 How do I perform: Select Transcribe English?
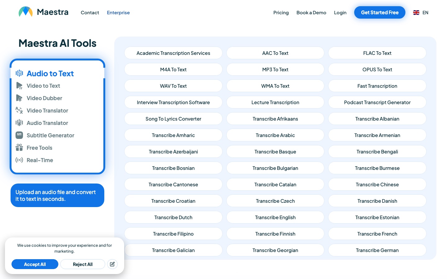click(x=275, y=217)
